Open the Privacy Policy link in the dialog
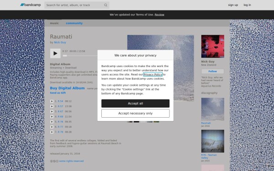This screenshot has height=171, width=274. click(x=153, y=74)
